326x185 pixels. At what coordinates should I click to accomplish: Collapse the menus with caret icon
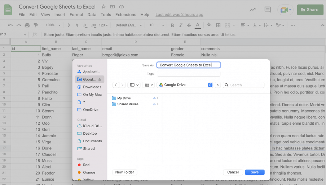tap(322, 25)
